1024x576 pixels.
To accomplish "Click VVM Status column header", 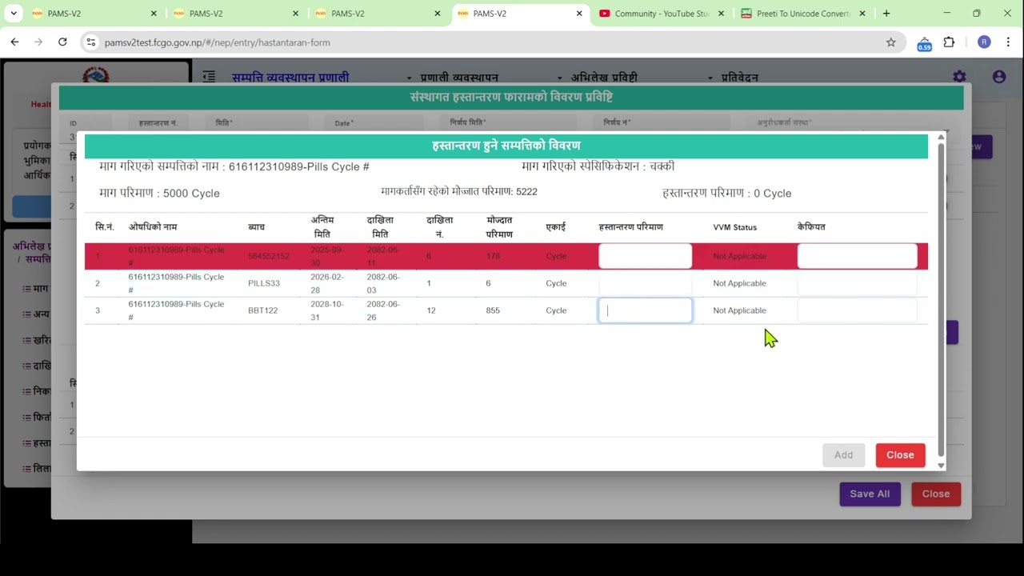I will click(x=734, y=227).
